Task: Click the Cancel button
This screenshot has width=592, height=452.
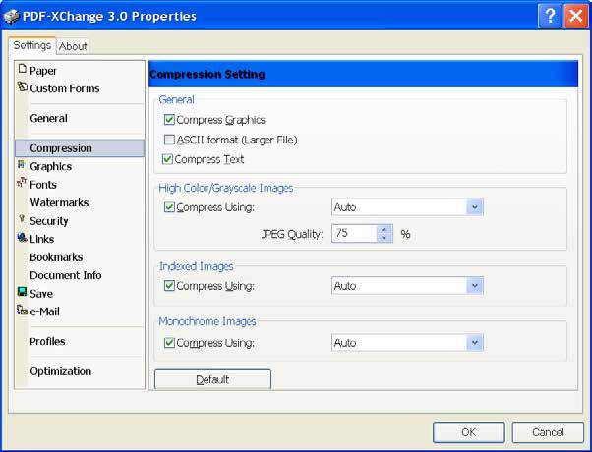Action: [548, 432]
